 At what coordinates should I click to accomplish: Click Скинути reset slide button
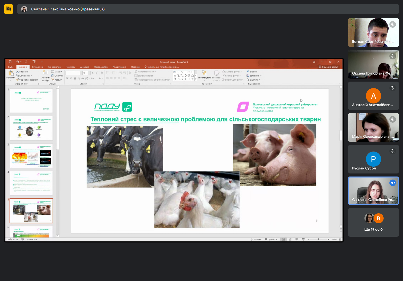(57, 76)
